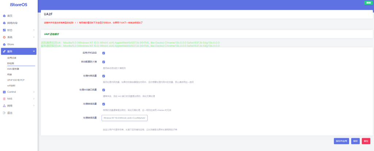Open 网络向导 network wizard icon
This screenshot has height=151, width=374.
(x=4, y=23)
